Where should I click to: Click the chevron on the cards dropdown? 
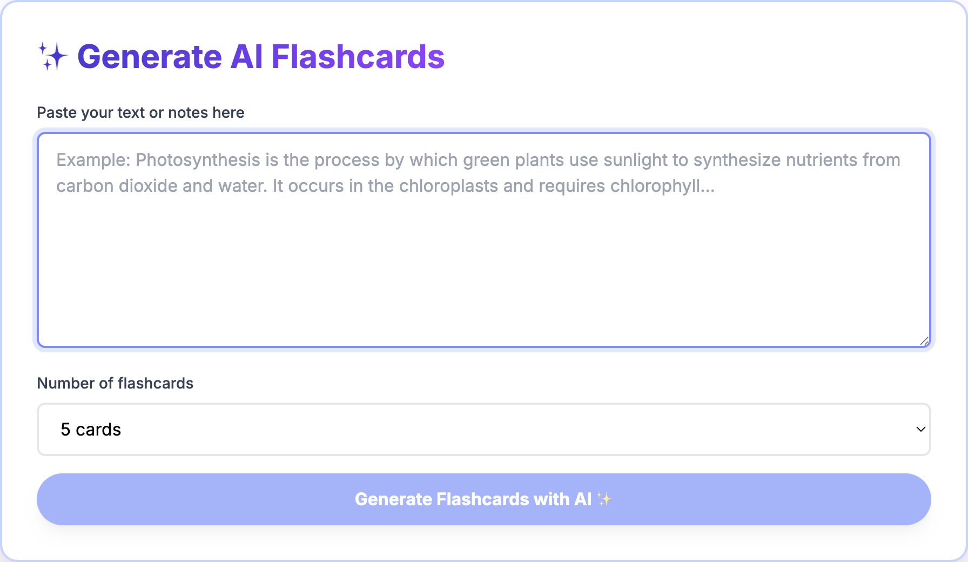[920, 430]
